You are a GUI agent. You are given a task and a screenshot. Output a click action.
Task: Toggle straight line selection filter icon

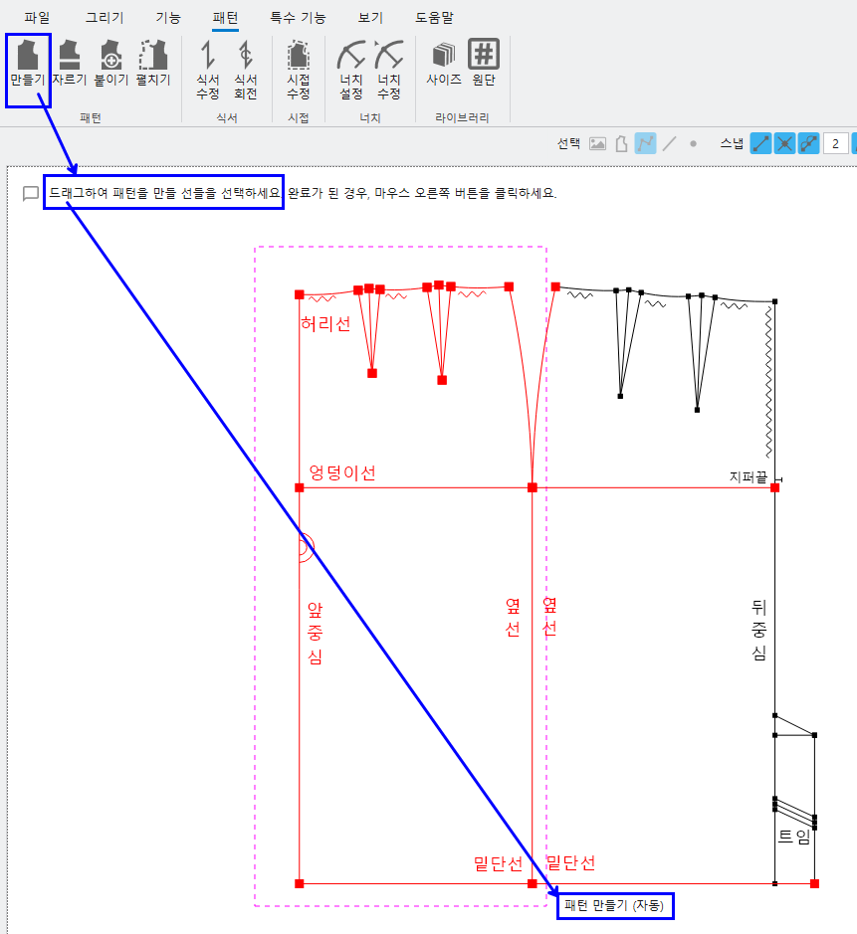point(670,143)
